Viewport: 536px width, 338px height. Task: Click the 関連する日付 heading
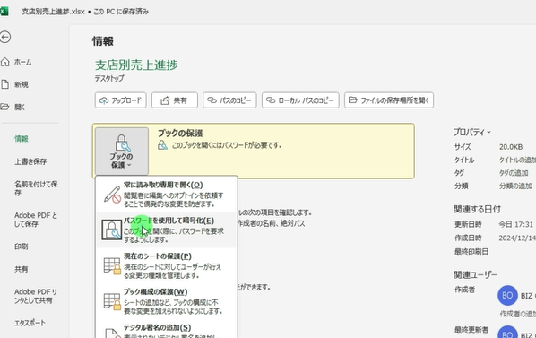[x=477, y=209]
